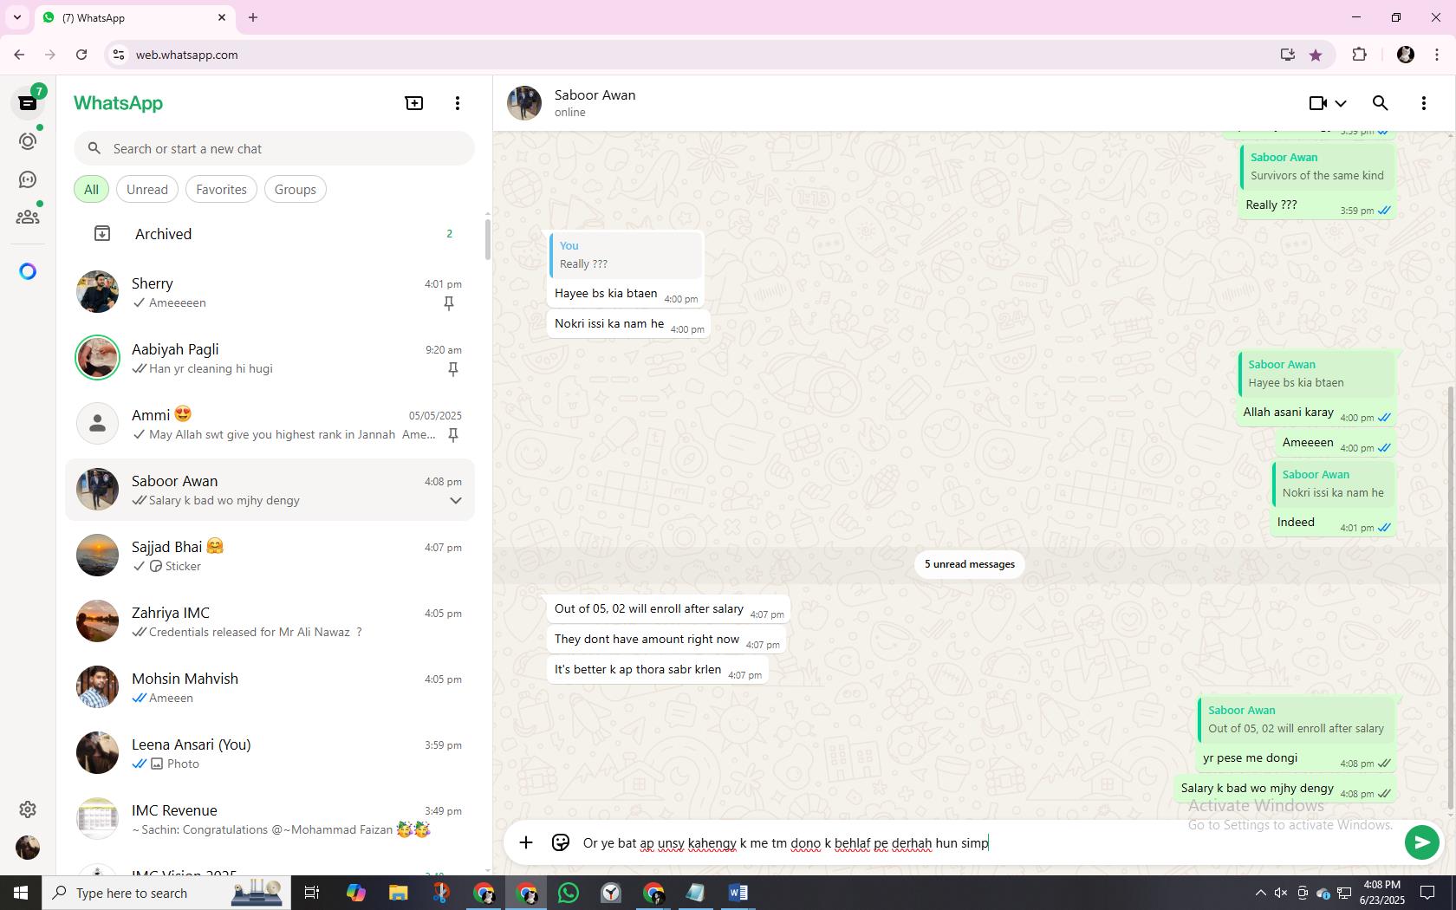
Task: Click the chat list scrollbar
Action: coord(488,239)
